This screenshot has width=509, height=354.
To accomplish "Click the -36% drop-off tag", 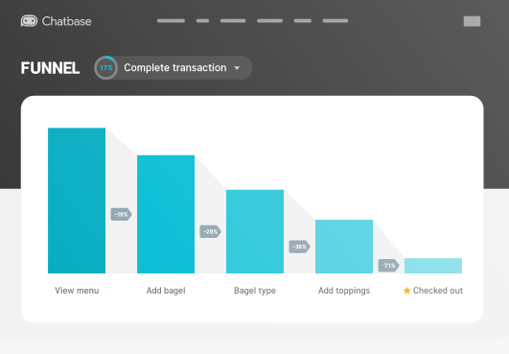I will click(x=299, y=247).
